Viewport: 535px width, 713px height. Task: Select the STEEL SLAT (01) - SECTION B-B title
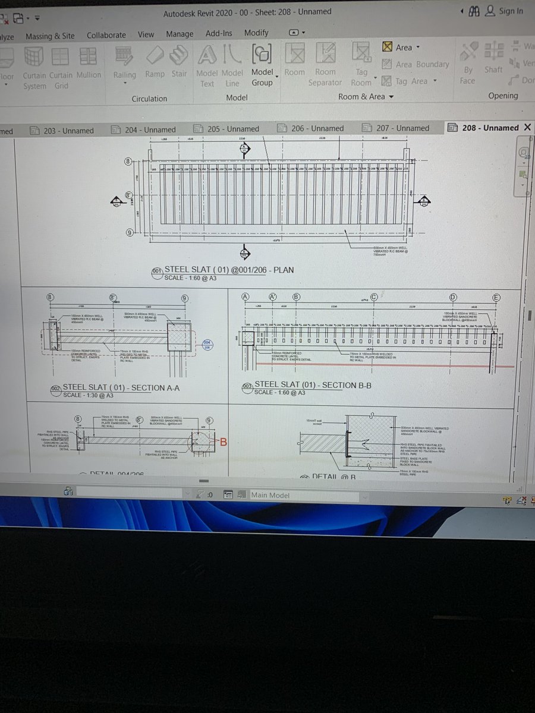[313, 384]
